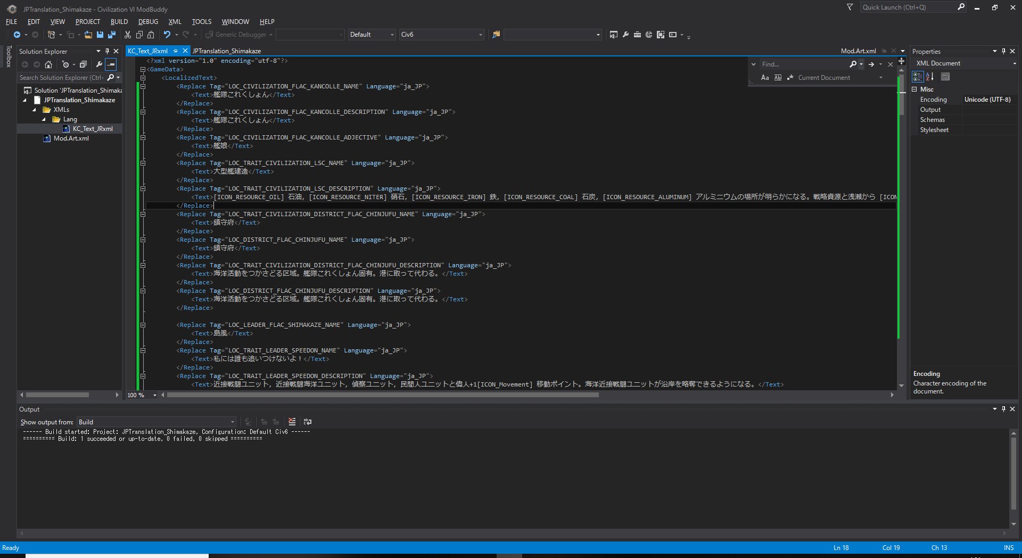Click the Toolbox briefcase icon in toolbar
The width and height of the screenshot is (1022, 558).
[637, 35]
